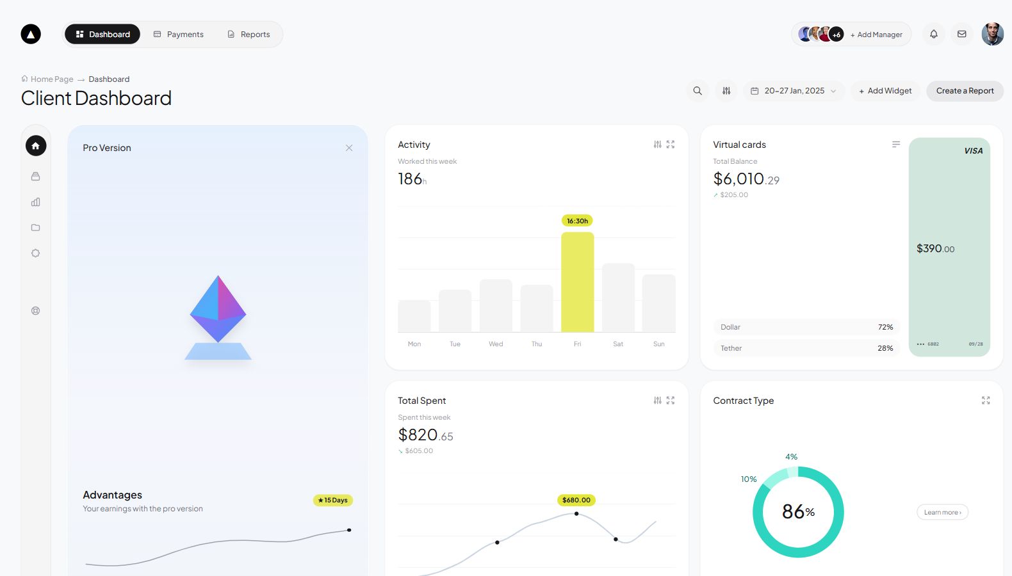Click Create a Report button

click(965, 91)
